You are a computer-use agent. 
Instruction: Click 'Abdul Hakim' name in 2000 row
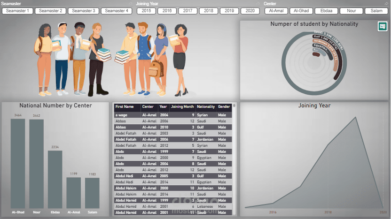click(x=126, y=188)
